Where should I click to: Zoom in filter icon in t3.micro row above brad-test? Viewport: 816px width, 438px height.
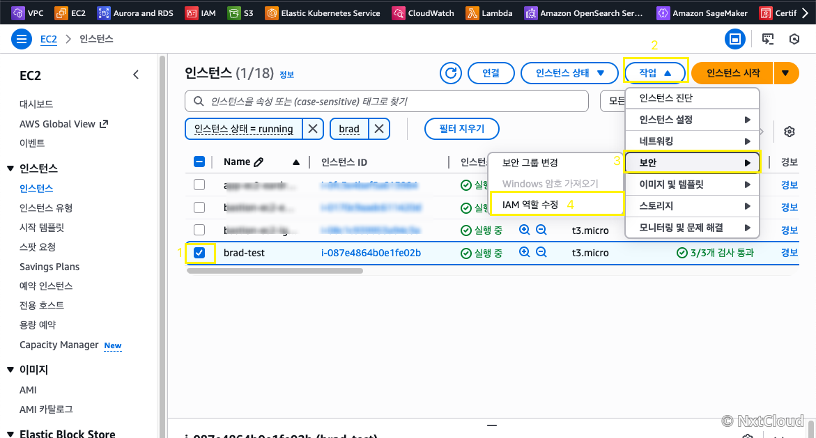[525, 230]
